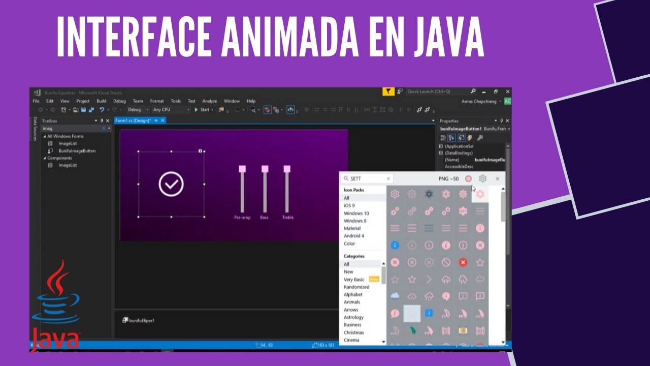Click the Bass slider handle
This screenshot has height=366, width=650.
265,169
